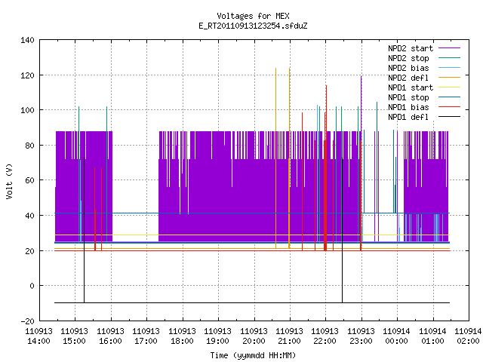
Task: Click the x-axis tick label 110913 14:00
Action: tap(38, 336)
